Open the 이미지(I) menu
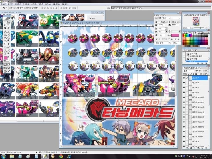212x159 pixels. tap(18, 4)
